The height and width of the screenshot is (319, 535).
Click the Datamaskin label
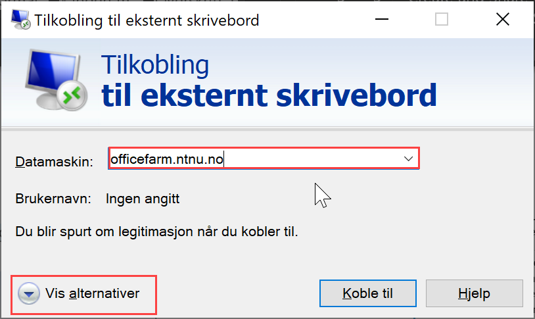click(55, 162)
